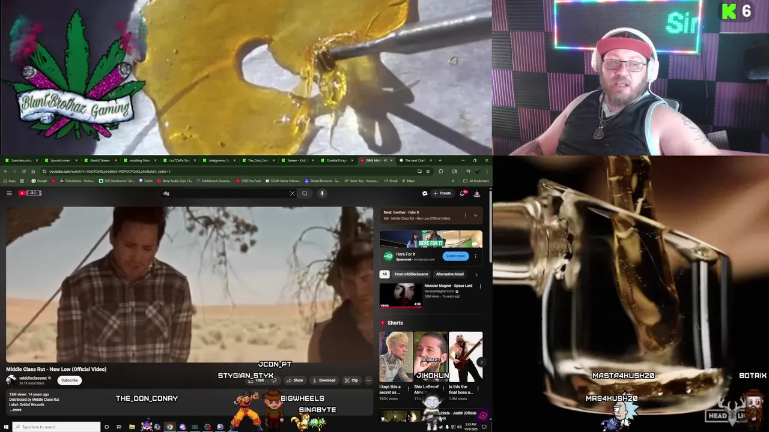
Task: Click the YouTube search magnifier button
Action: pyautogui.click(x=305, y=193)
